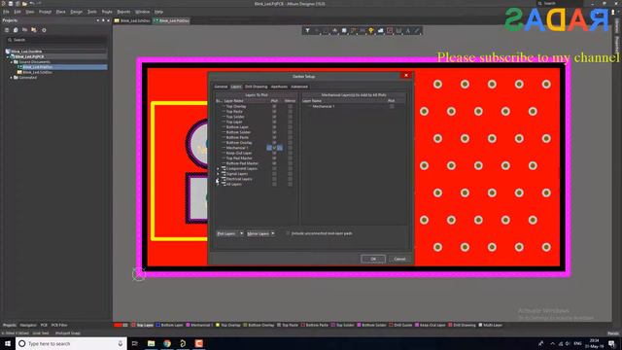Select the move objects tool in active bar
Screen dimensions: 622x350
point(317,30)
